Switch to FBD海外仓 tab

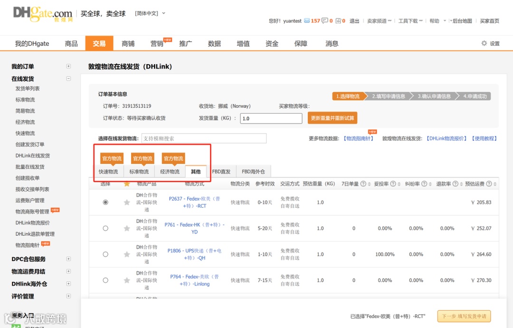tap(254, 172)
